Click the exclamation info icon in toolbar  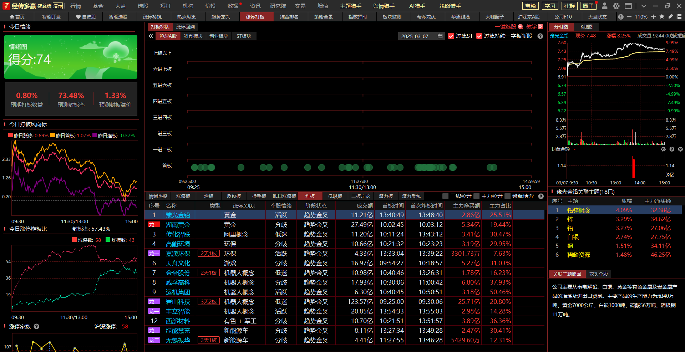pos(621,17)
